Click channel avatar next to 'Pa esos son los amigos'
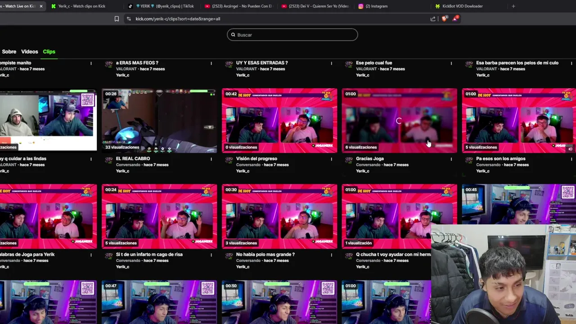This screenshot has width=576, height=324. point(468,160)
